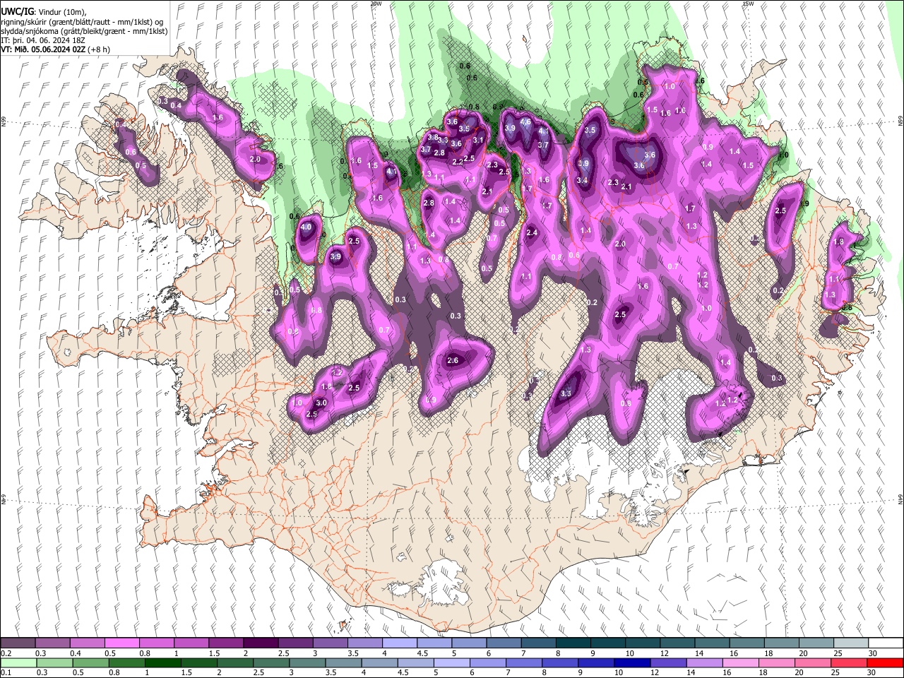Viewport: 904px width, 678px height.
Task: Click the 3.0 precipitation value on the map
Action: pos(321,403)
